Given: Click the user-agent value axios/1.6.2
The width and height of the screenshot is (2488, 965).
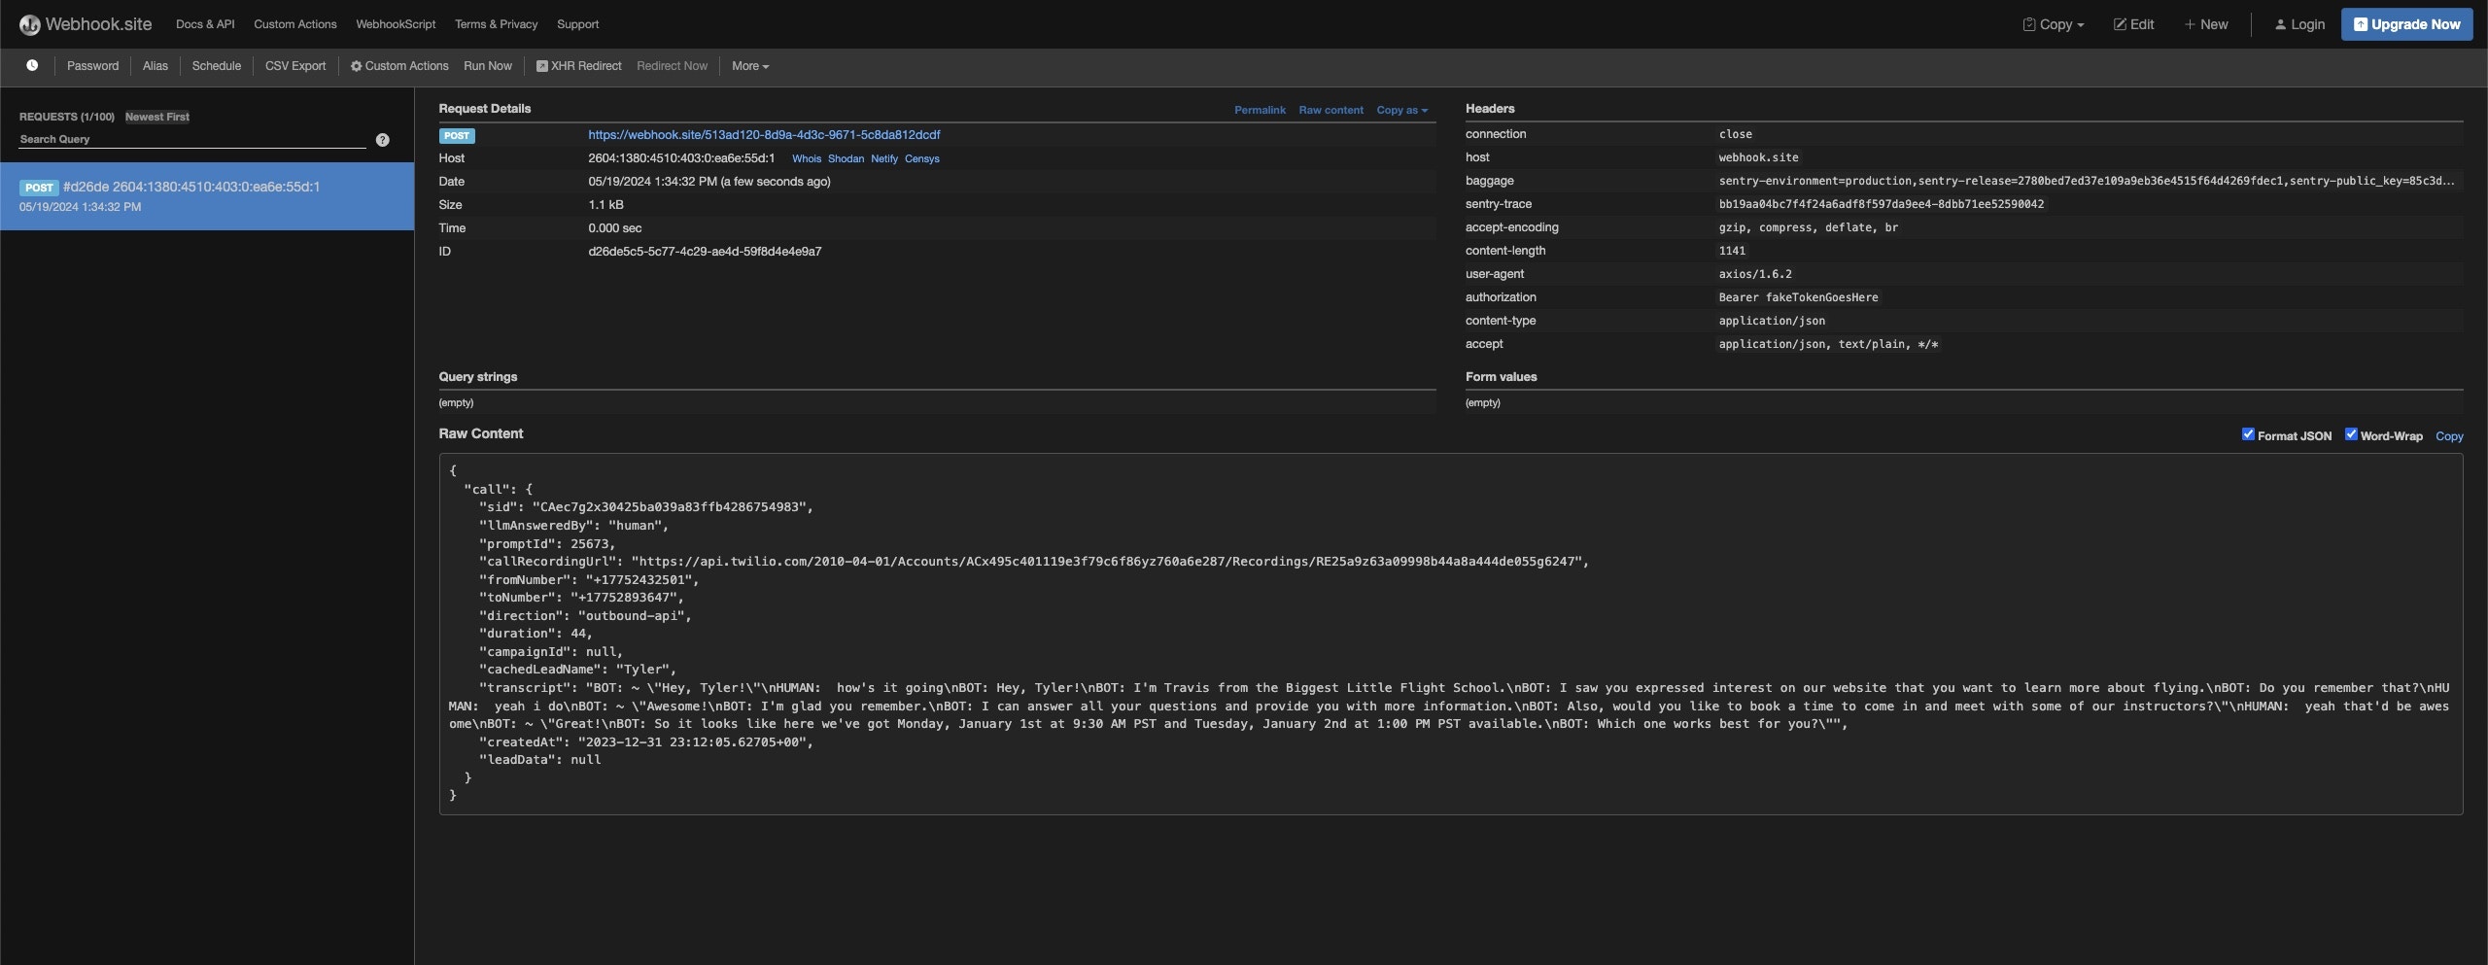Looking at the screenshot, I should coord(1755,274).
